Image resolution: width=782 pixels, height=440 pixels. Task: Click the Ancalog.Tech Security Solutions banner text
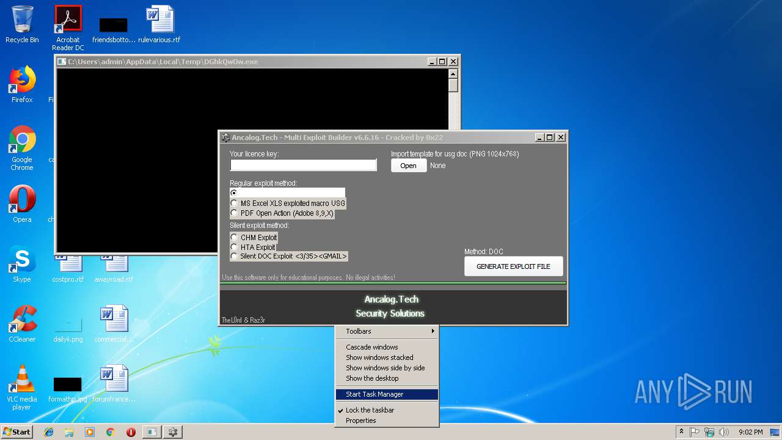pyautogui.click(x=390, y=306)
